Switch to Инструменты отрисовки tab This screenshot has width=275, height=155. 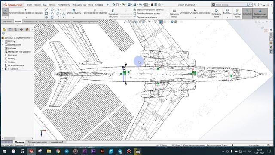point(86,22)
